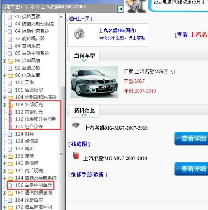
Task: Switch to the 当前车型 tab
Action: tap(84, 56)
